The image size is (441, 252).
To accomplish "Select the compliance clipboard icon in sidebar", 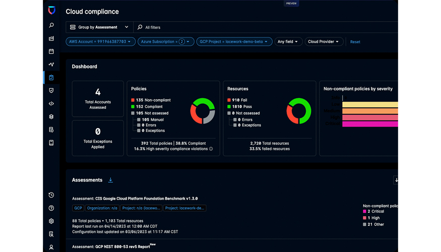I will [x=51, y=78].
